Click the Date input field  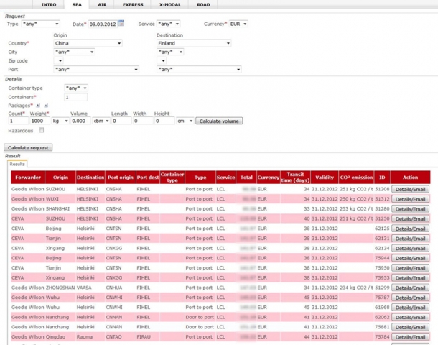coord(103,24)
